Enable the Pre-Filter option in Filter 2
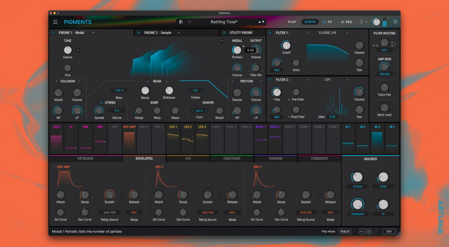The height and width of the screenshot is (247, 449). click(289, 99)
